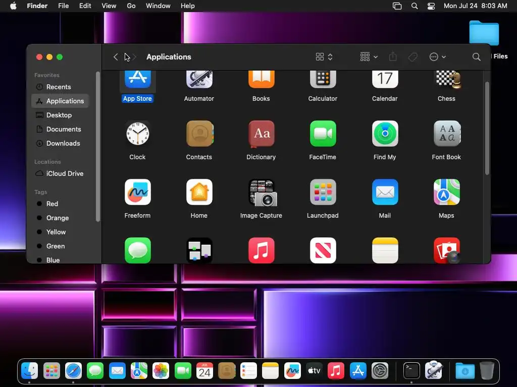Open the Maps app in Finder window
517x387 pixels.
[x=446, y=192]
